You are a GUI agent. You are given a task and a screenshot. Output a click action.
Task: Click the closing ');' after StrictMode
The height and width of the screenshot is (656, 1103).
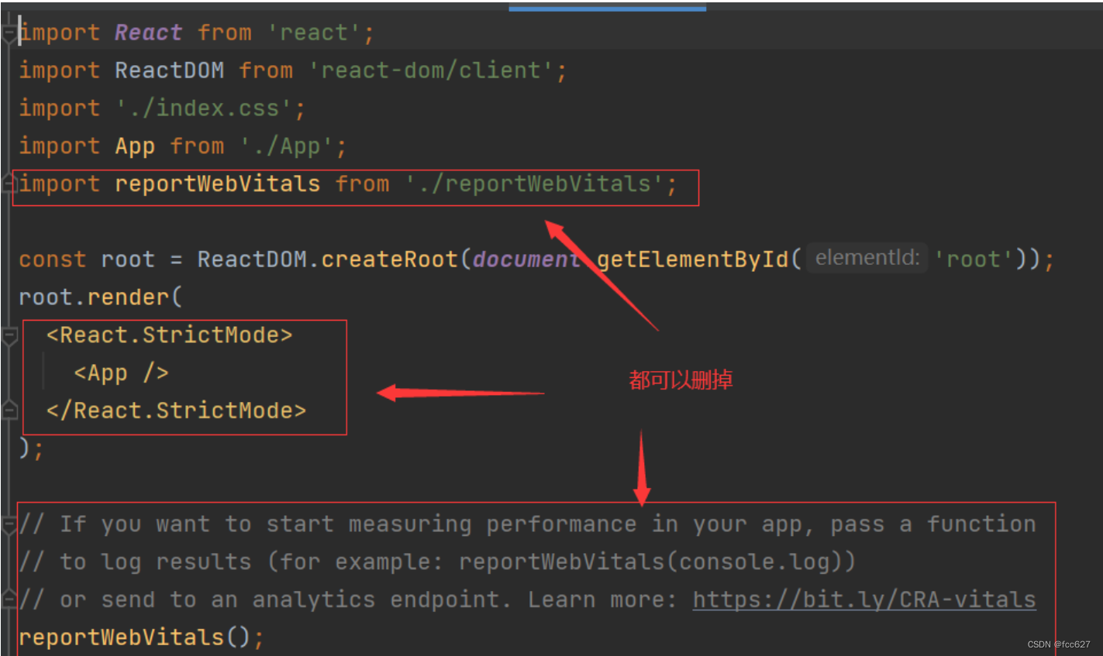click(31, 448)
